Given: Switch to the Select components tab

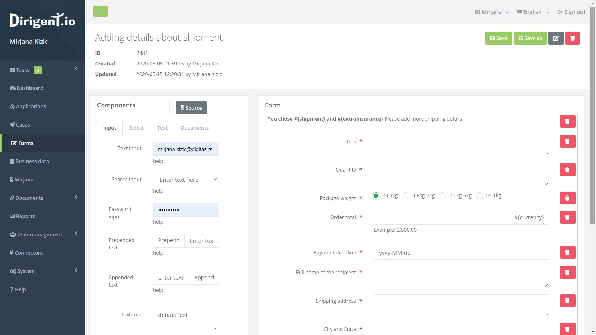Looking at the screenshot, I should coord(136,128).
